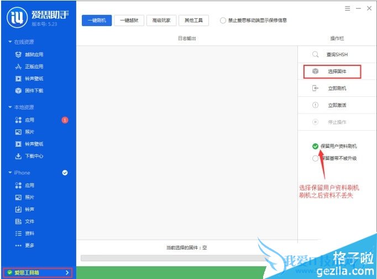Switch to the 高级玩家 tab

tap(161, 20)
